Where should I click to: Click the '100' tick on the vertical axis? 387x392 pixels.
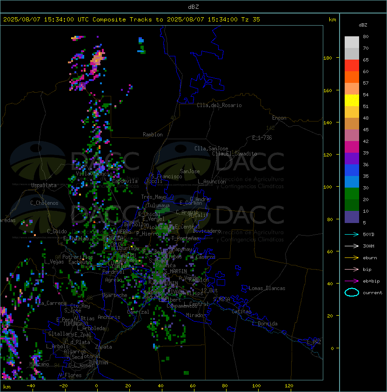tap(327, 187)
